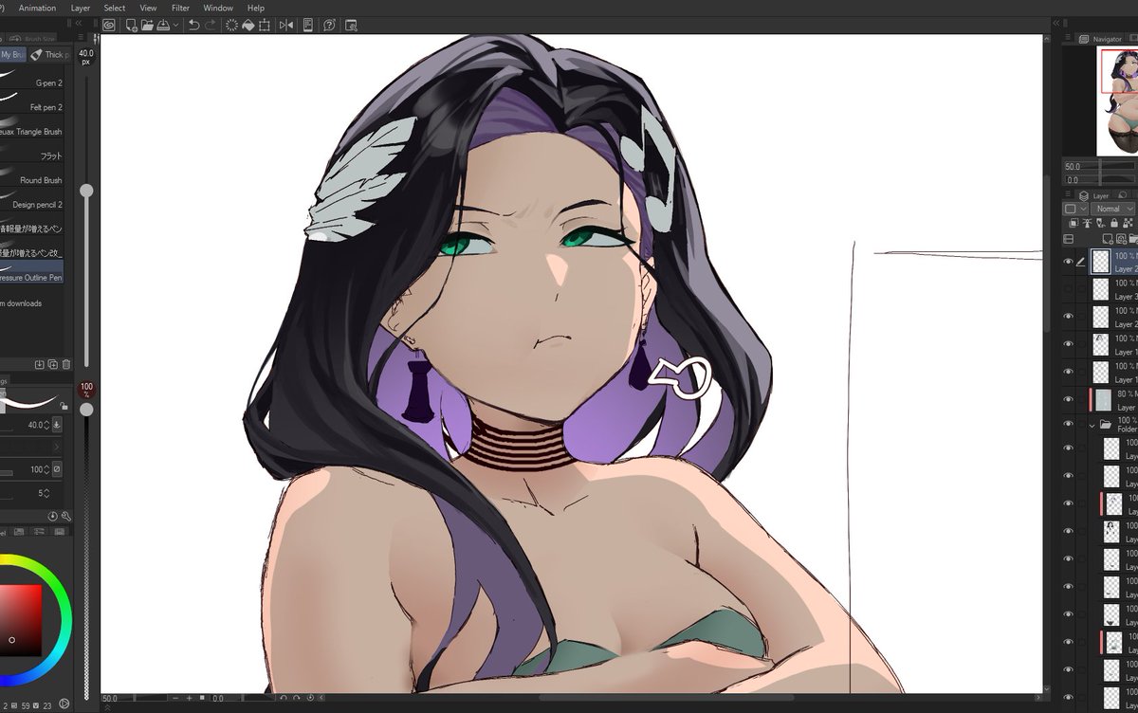Toggle the Lock layer padlock icon

pos(1114,223)
